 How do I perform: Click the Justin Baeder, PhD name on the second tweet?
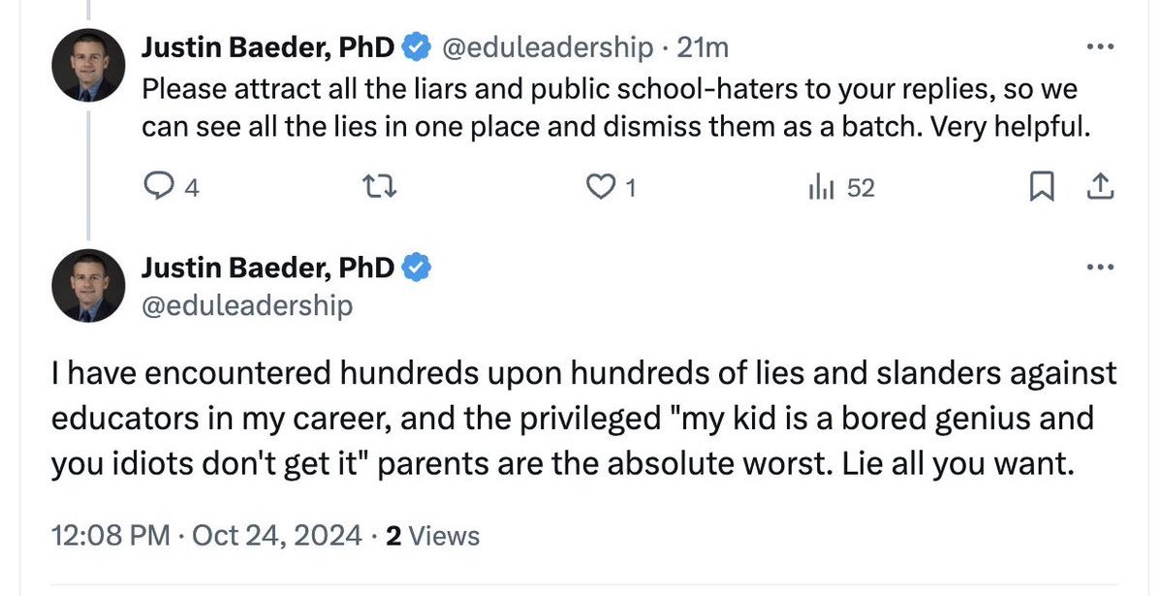coord(267,267)
